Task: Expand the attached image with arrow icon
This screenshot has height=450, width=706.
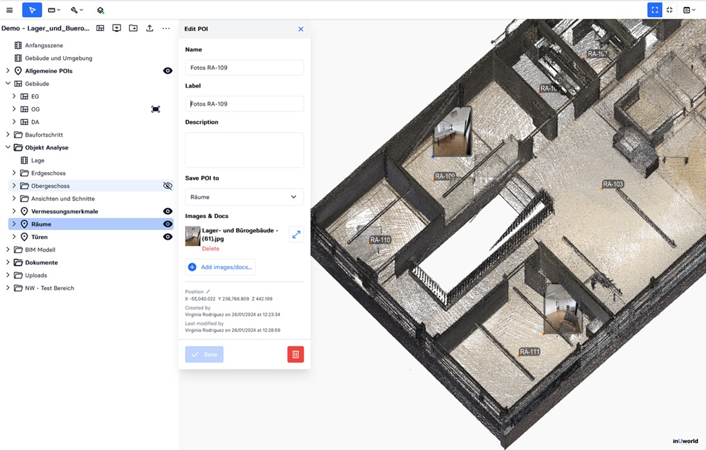Action: click(296, 235)
